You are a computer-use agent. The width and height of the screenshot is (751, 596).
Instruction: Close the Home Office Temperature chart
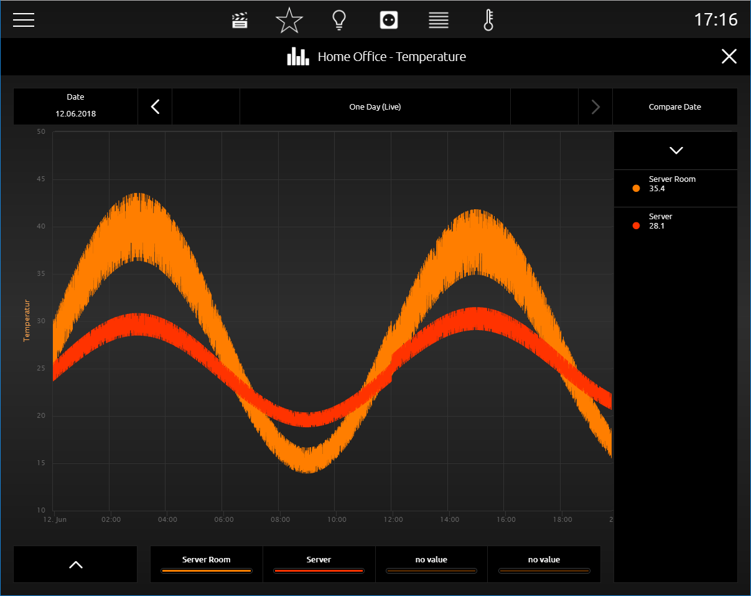click(729, 57)
